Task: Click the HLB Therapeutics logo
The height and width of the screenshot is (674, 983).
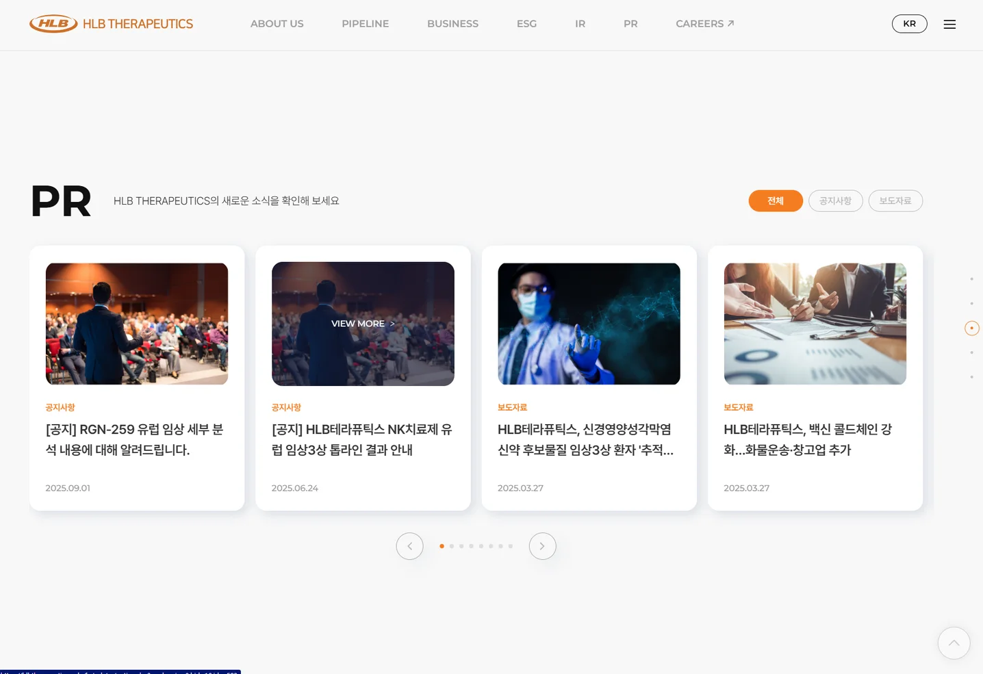Action: coord(111,24)
